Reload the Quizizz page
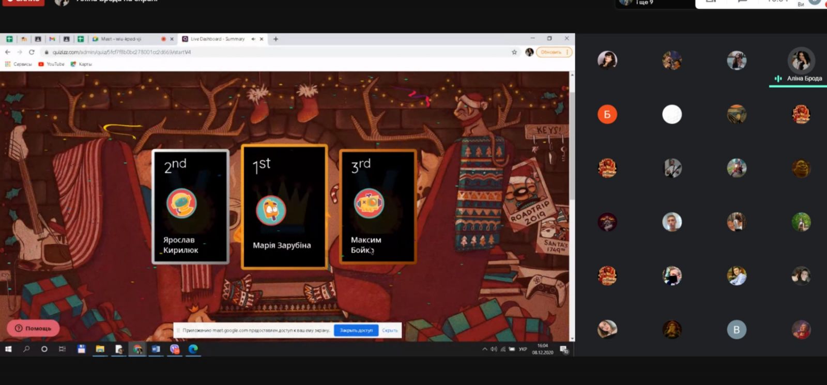Image resolution: width=827 pixels, height=385 pixels. [x=32, y=52]
